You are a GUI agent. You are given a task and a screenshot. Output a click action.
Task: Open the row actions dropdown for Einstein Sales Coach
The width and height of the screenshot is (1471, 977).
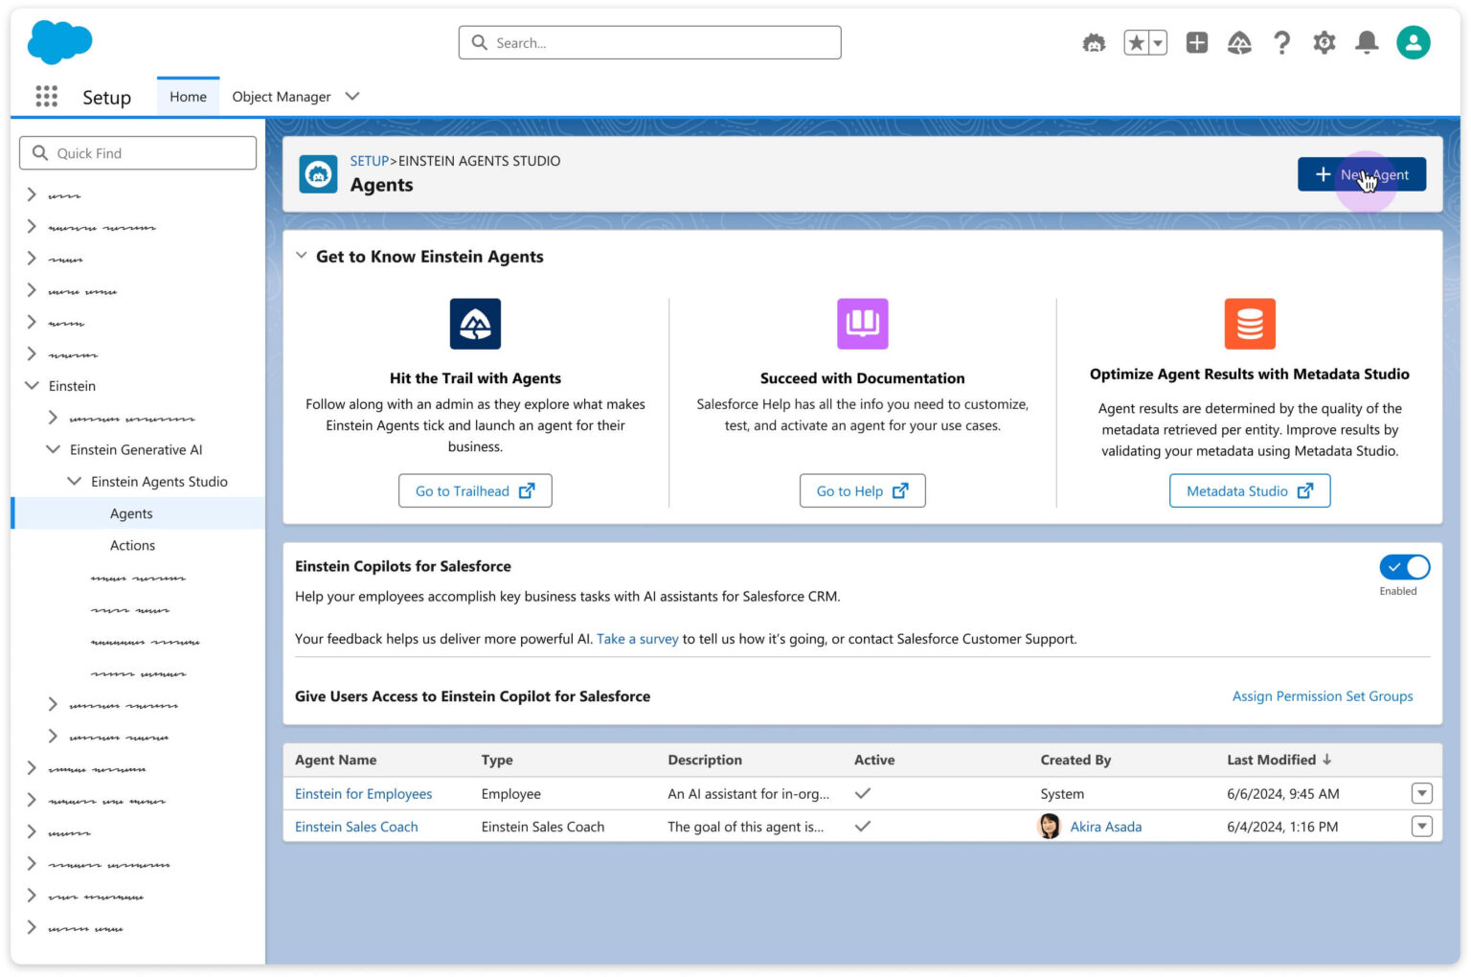(1422, 826)
